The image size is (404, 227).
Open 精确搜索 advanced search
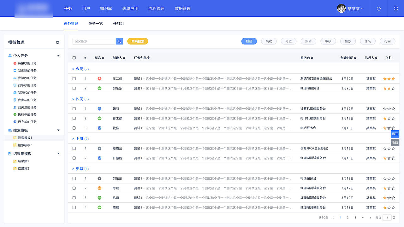pos(138,41)
